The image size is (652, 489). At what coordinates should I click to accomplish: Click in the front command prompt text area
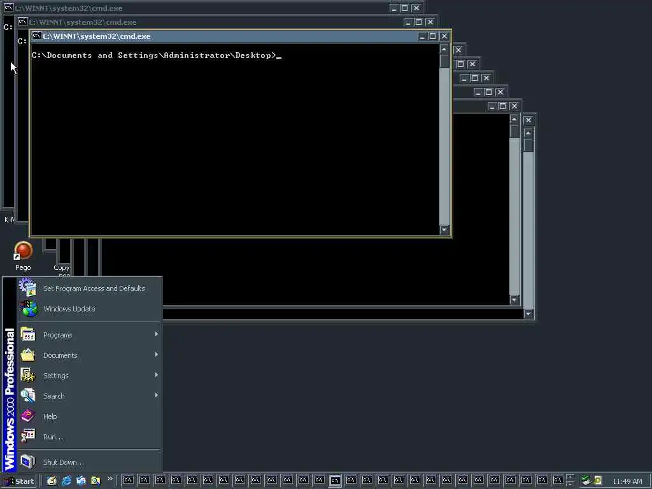point(236,139)
